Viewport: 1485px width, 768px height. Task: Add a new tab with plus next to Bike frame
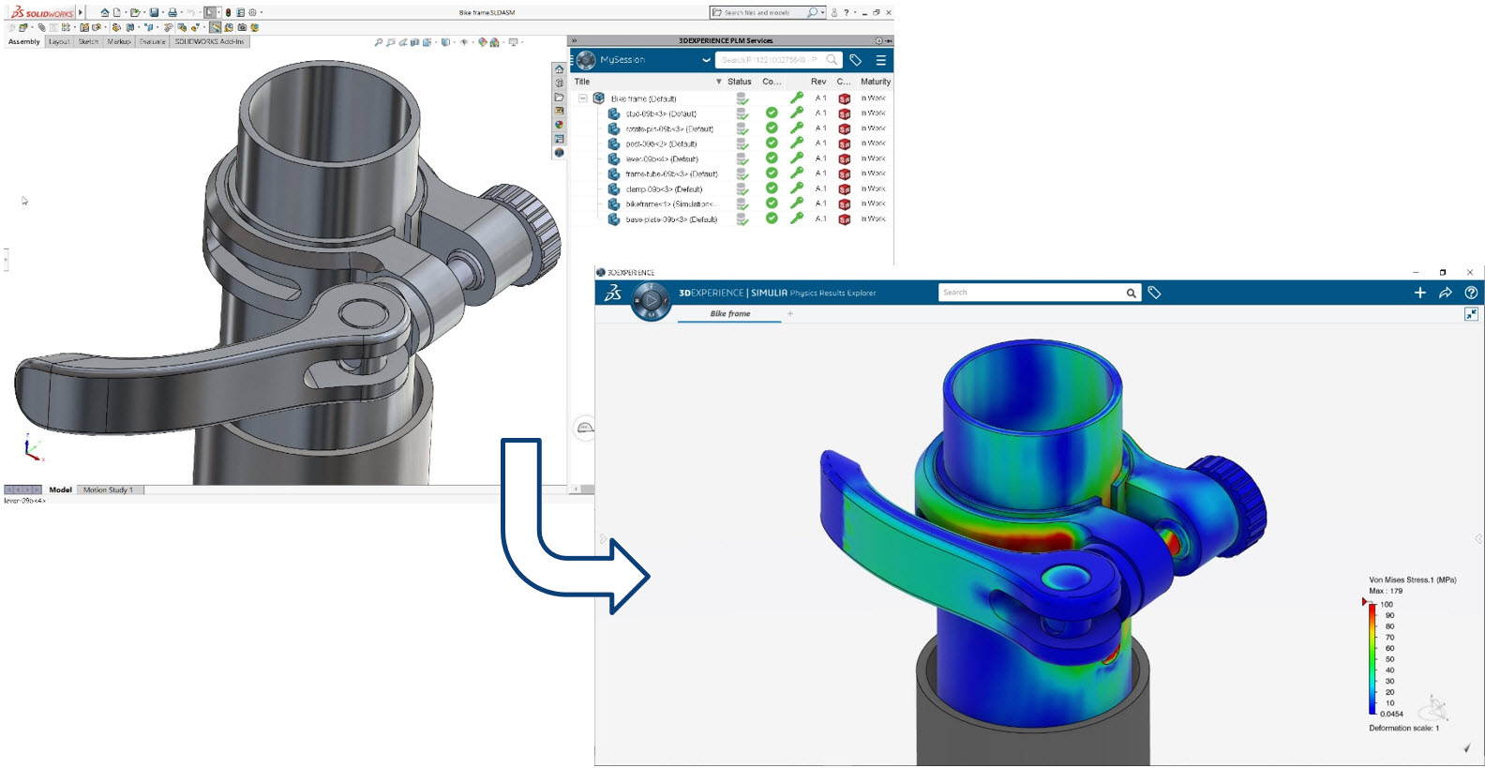click(790, 313)
